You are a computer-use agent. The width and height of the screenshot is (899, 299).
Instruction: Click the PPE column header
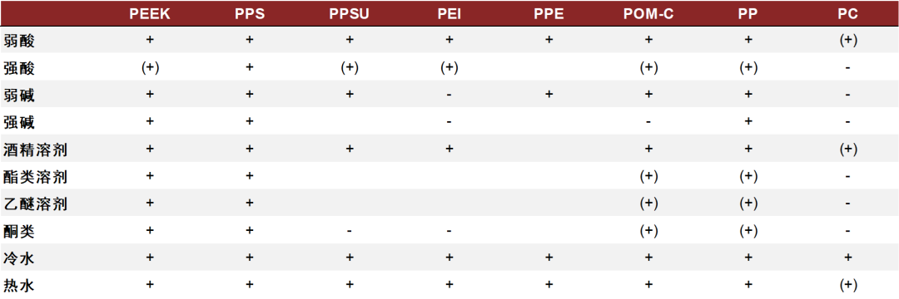549,14
